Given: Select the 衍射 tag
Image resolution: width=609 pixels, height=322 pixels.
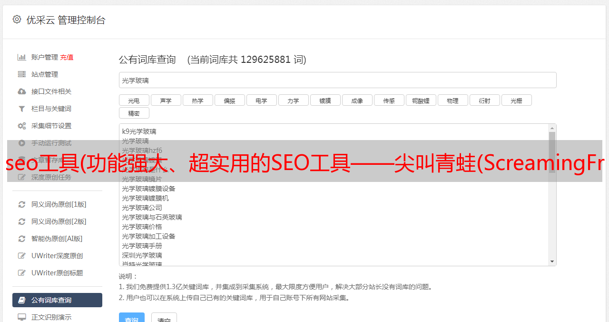Looking at the screenshot, I should click(484, 100).
